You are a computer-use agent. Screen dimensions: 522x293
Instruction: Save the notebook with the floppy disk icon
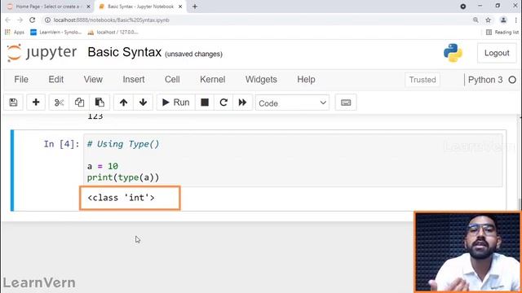[x=13, y=103]
